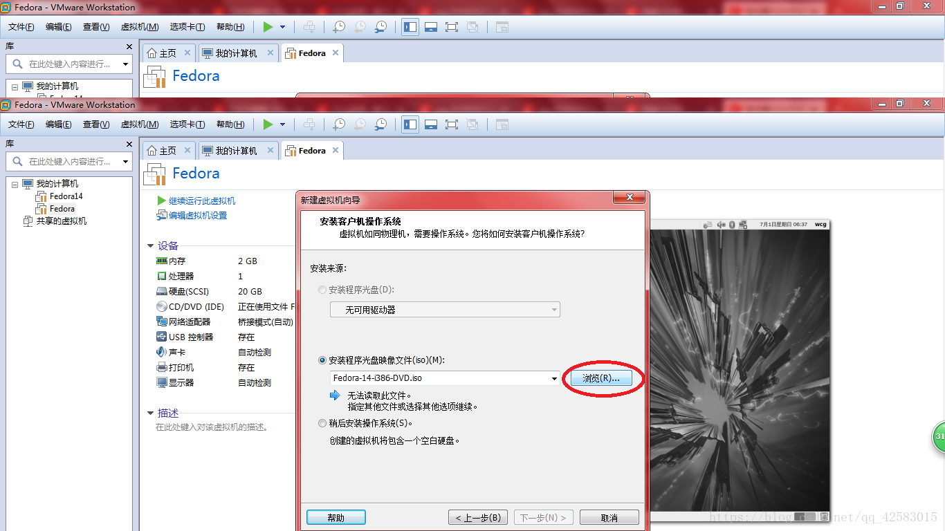Image resolution: width=945 pixels, height=531 pixels.
Task: Collapse 我的计算机 tree node in front window
Action: pos(15,184)
